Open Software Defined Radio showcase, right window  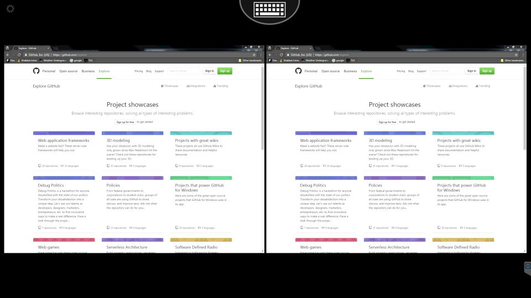click(x=458, y=247)
